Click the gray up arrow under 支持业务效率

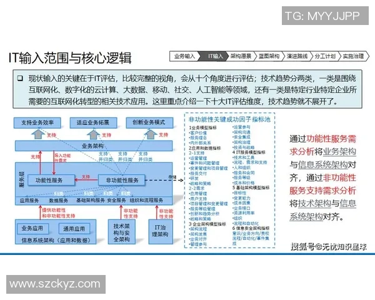click(38, 134)
